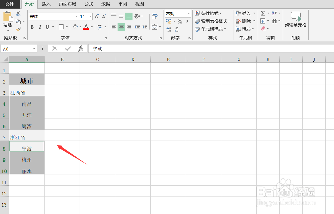Toggle Bold formatting
The height and width of the screenshot is (214, 334).
32,27
